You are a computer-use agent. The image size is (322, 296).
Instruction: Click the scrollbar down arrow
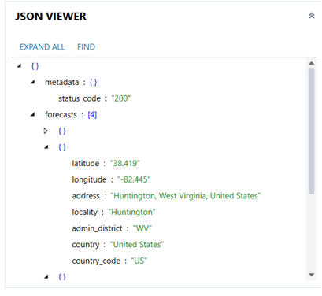pos(312,275)
